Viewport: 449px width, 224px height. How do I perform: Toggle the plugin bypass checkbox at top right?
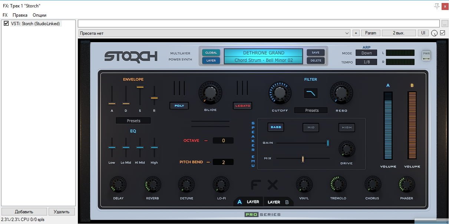443,33
